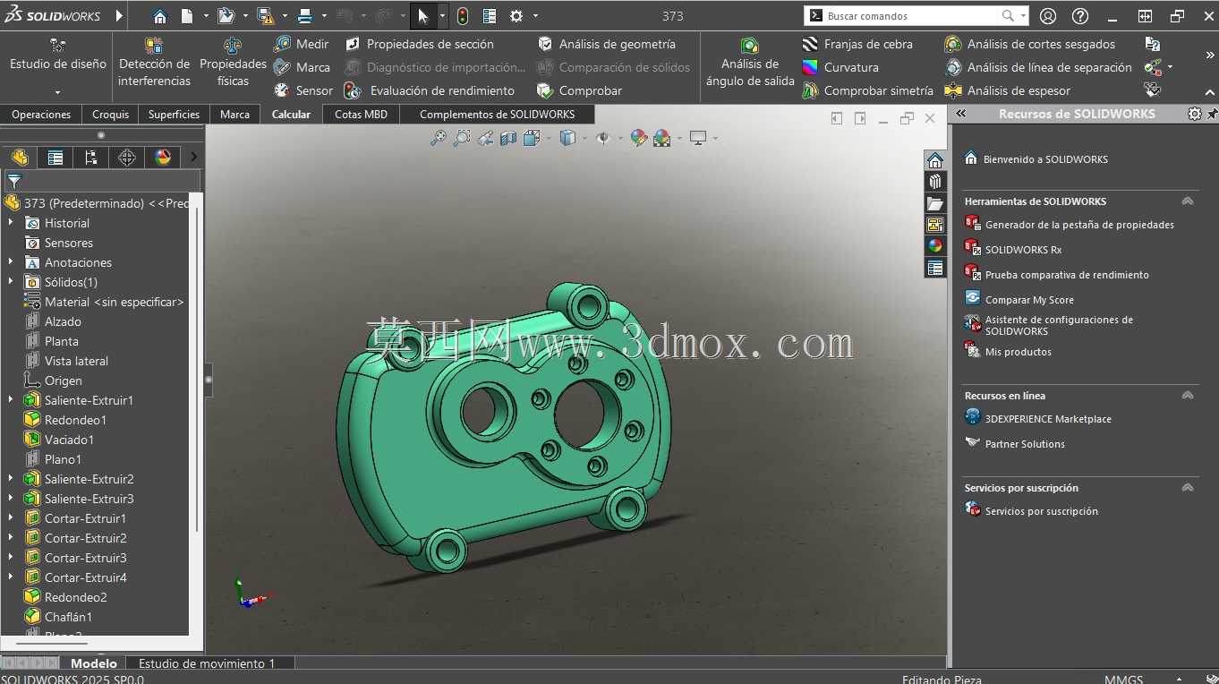The width and height of the screenshot is (1219, 684).
Task: Expand Saliente-Extruir3 feature
Action: coord(11,499)
